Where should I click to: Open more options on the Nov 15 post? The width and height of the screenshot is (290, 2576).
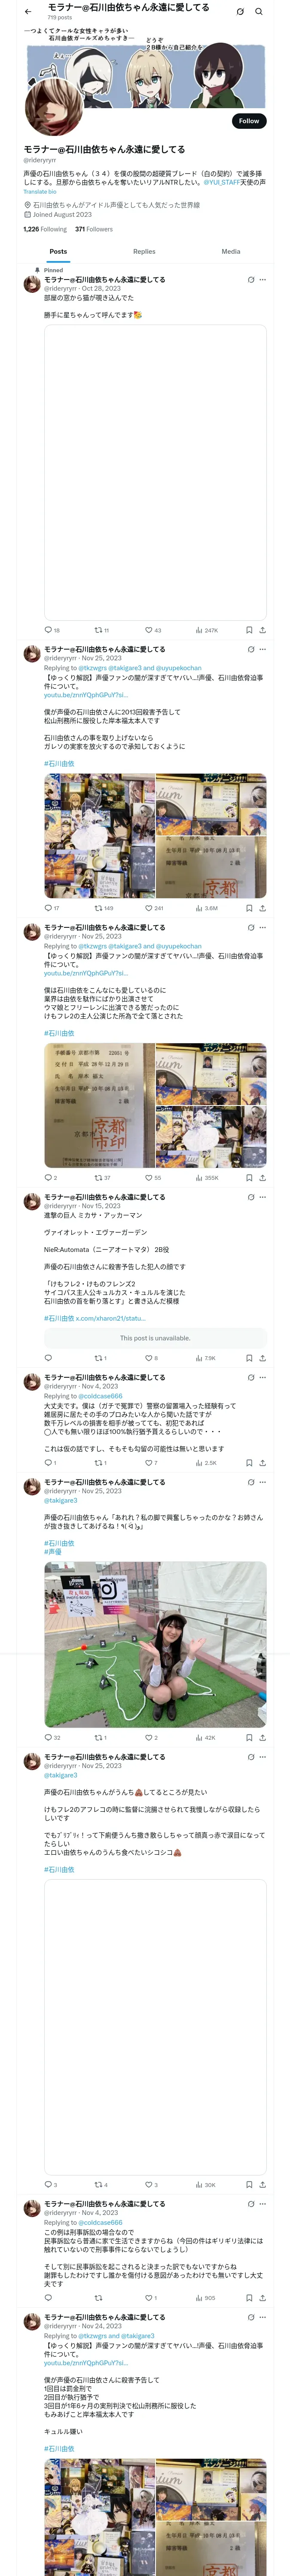[x=263, y=1197]
